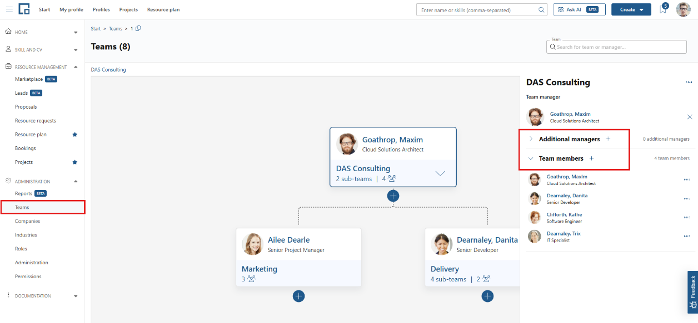Screen dimensions: 698x323
Task: Open Goathrop, Maxim team manager link
Action: [570, 114]
